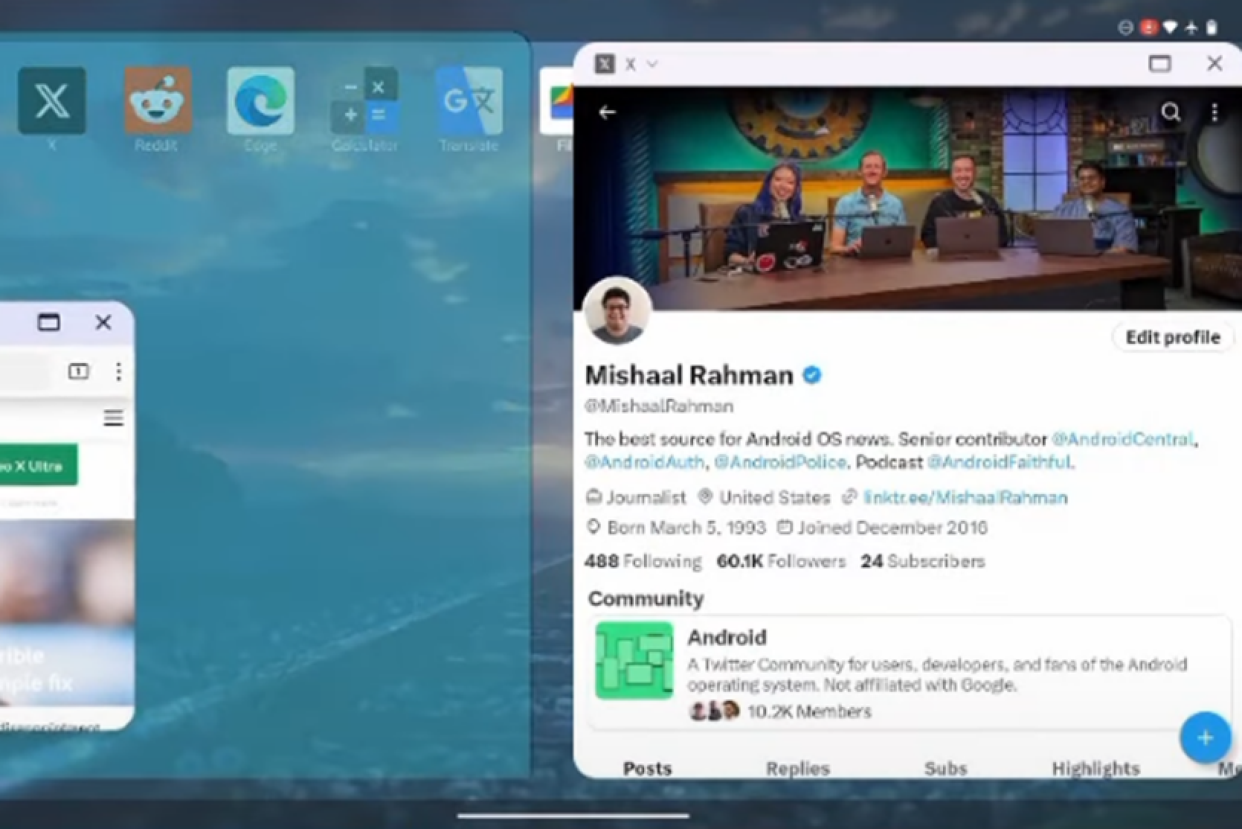The width and height of the screenshot is (1242, 829).
Task: Open the three-dot menu on X profile header
Action: pyautogui.click(x=1214, y=112)
